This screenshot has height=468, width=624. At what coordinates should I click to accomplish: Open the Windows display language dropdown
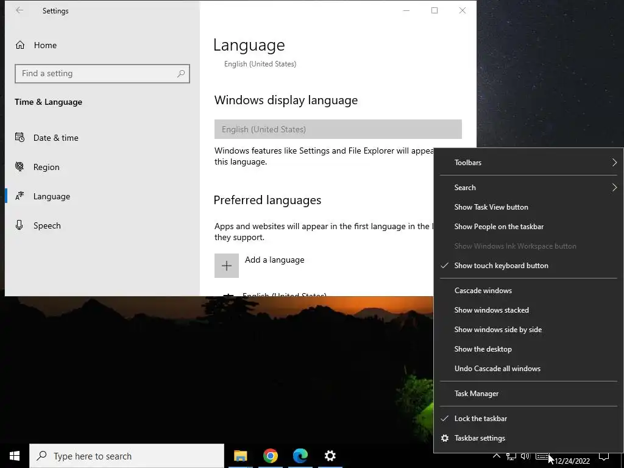pyautogui.click(x=338, y=129)
